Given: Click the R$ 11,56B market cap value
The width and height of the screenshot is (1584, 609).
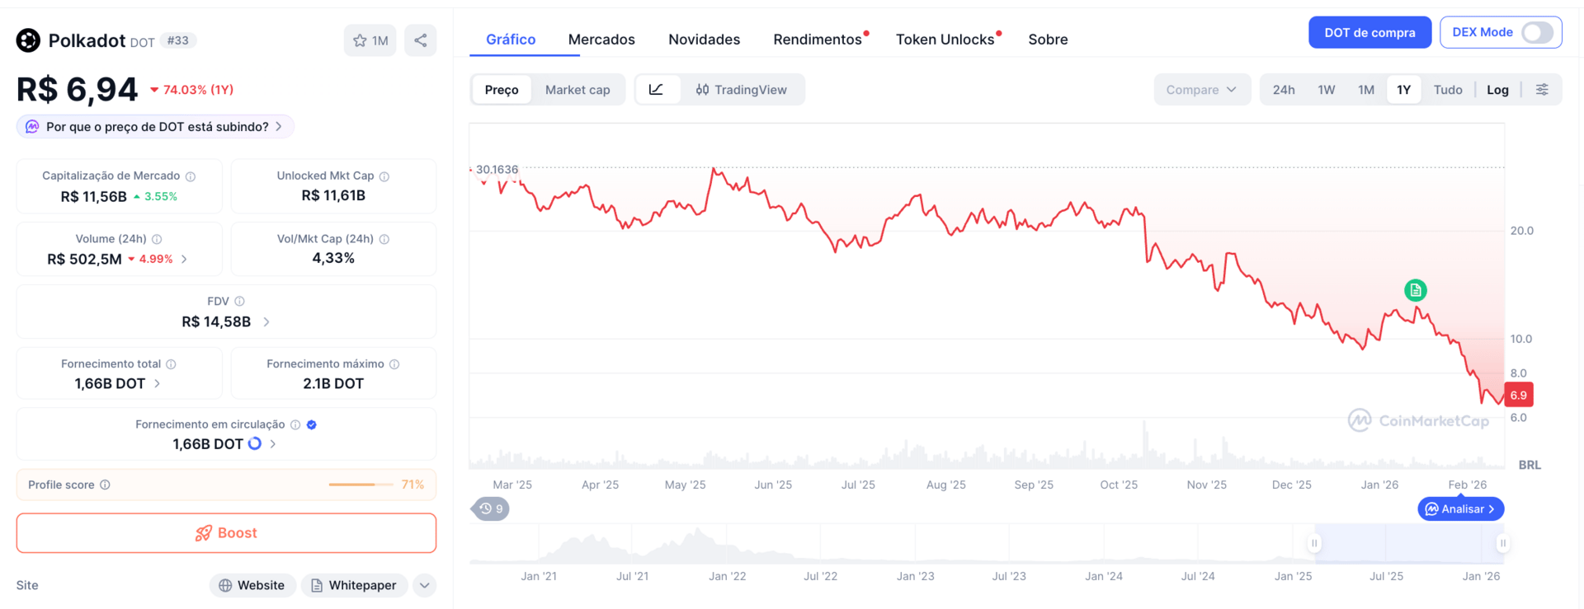Looking at the screenshot, I should tap(93, 197).
